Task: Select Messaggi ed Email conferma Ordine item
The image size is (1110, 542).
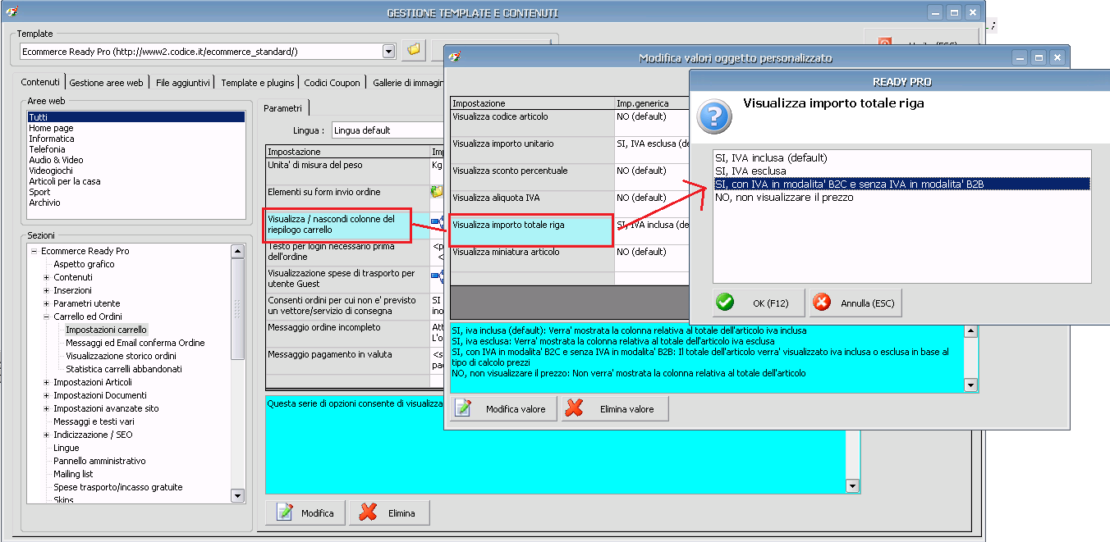Action: [135, 343]
